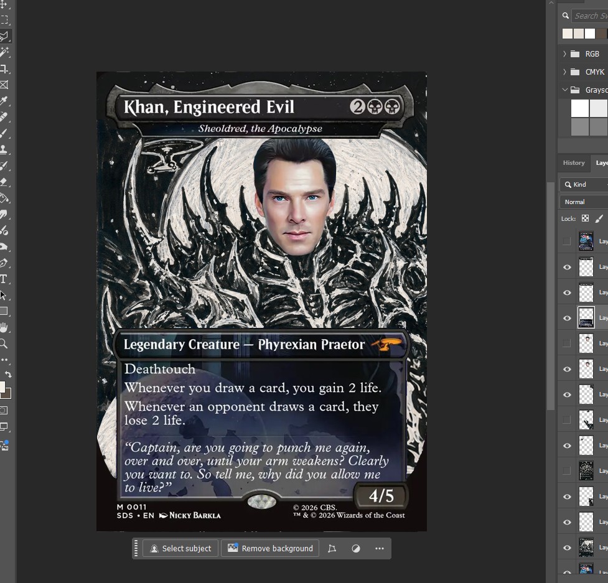This screenshot has width=608, height=583.
Task: Pick the recent pure white swatch
Action: point(590,34)
